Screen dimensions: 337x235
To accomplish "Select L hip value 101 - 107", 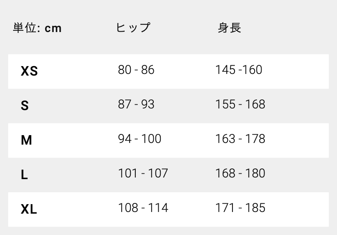I will (x=143, y=174).
